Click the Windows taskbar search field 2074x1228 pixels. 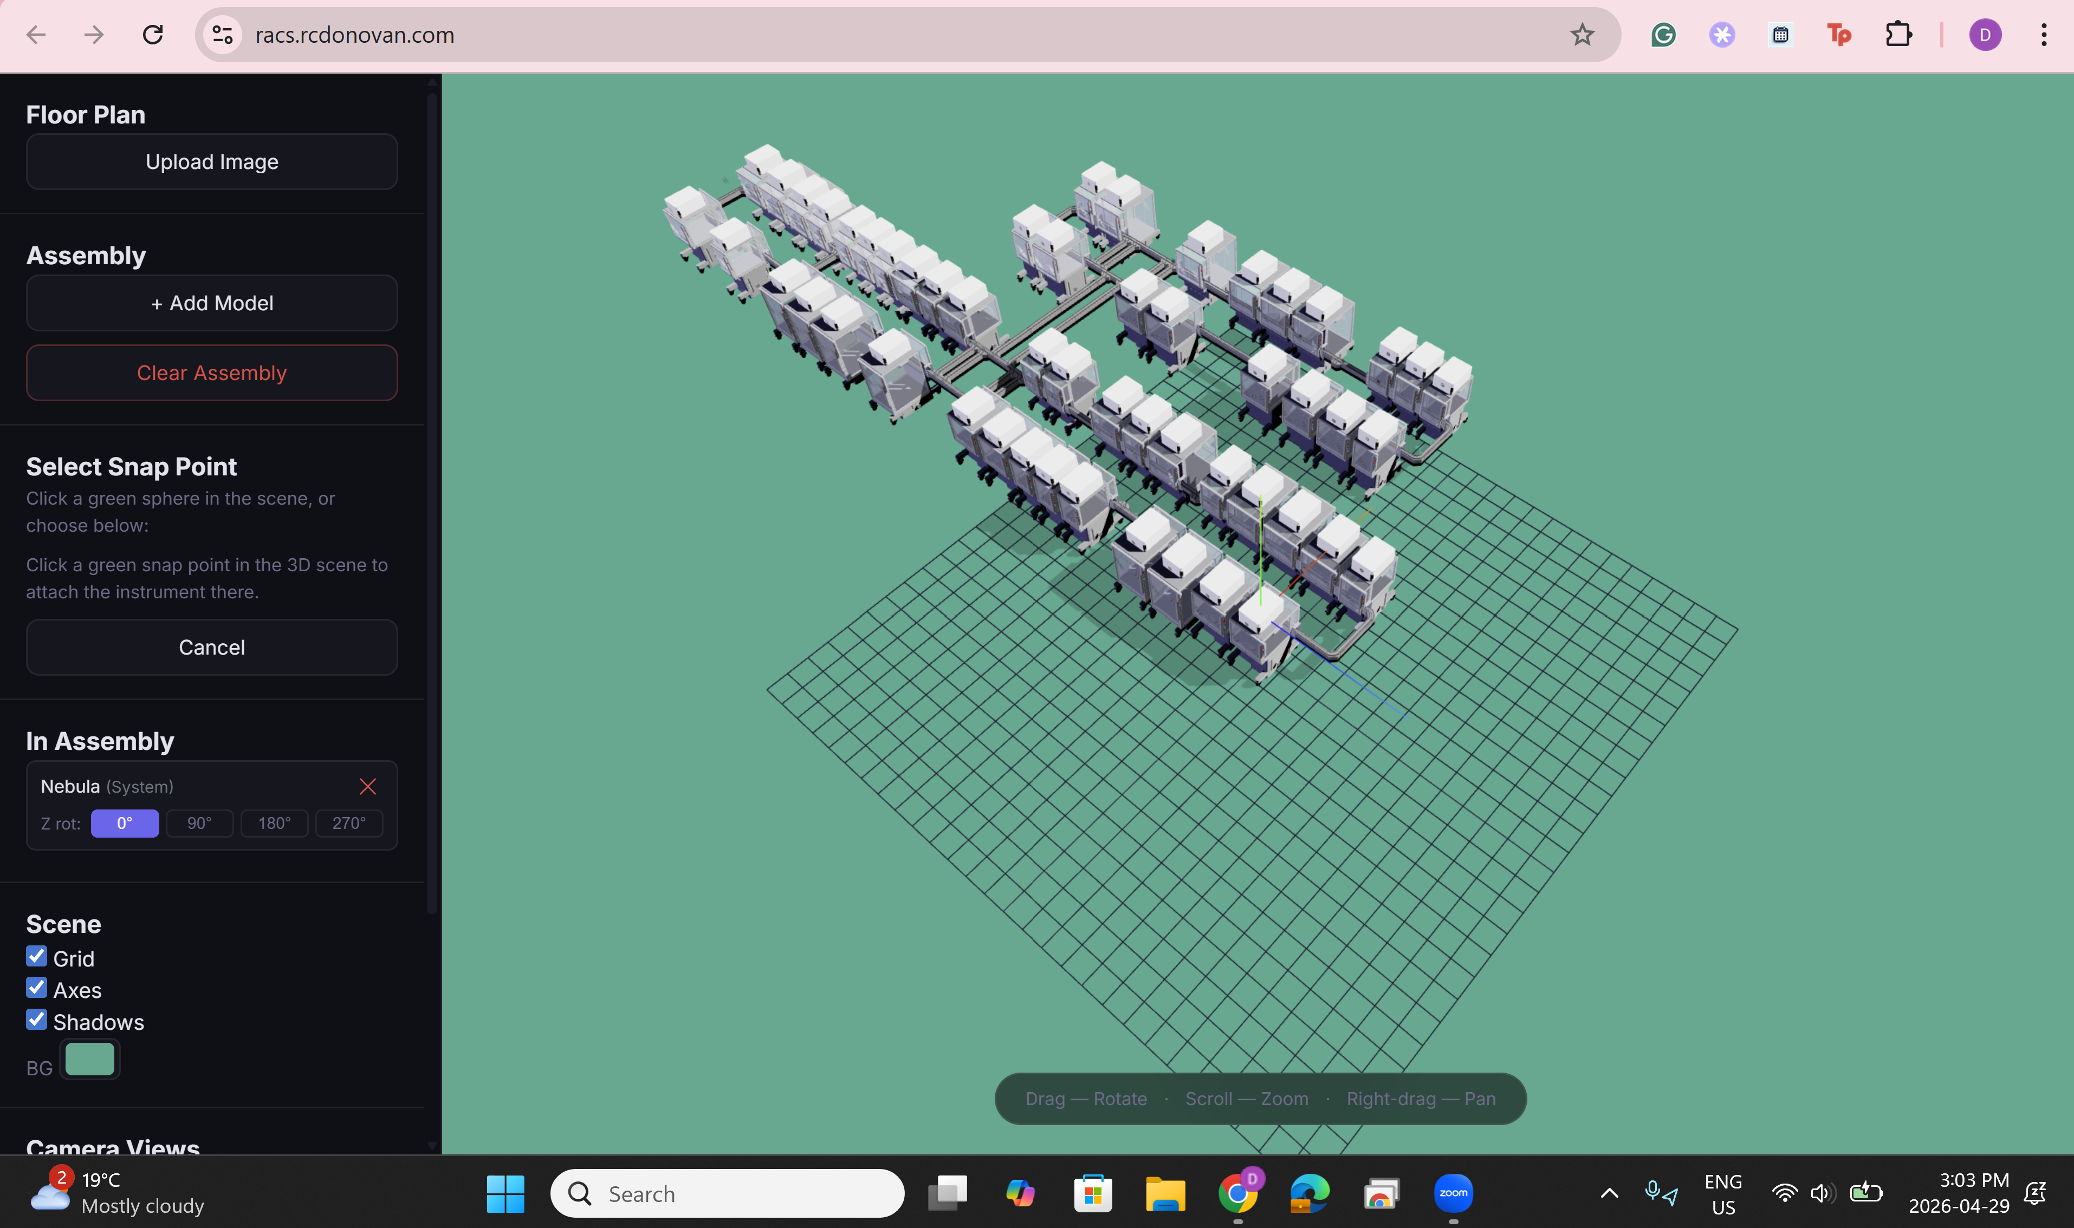(727, 1193)
